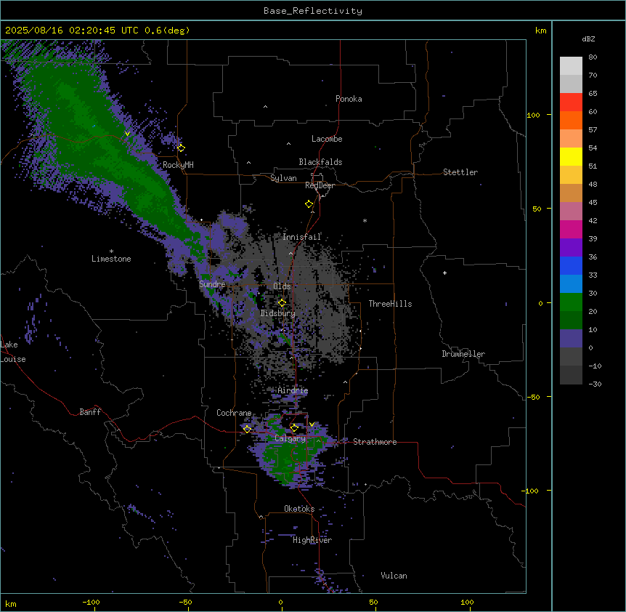Screen dimensions: 626x612
Task: Click the yellow diamond marker between Olds and Didsbury
Action: (282, 303)
